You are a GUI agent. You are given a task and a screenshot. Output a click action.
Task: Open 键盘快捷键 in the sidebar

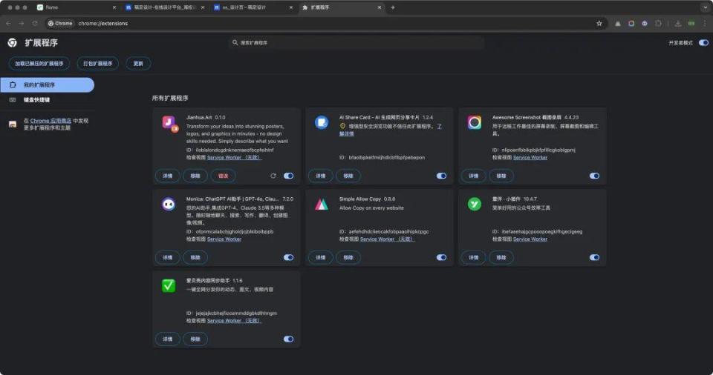coord(48,100)
